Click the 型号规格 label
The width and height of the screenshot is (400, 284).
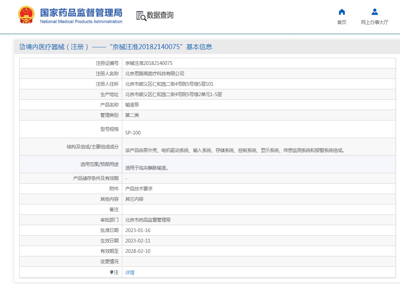pos(109,129)
